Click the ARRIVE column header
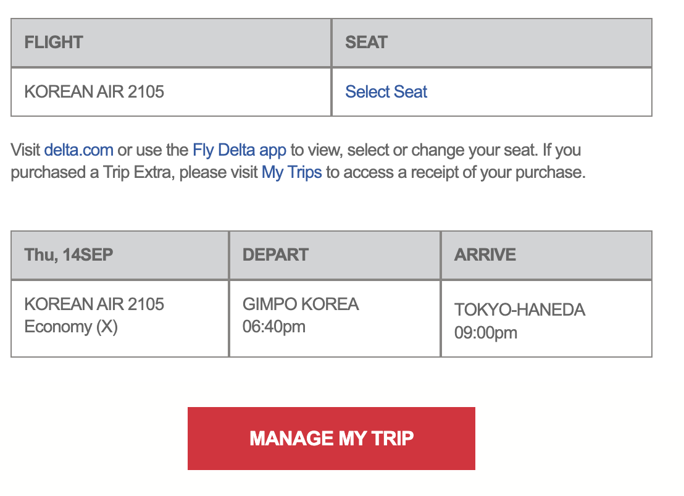This screenshot has width=684, height=496. click(x=485, y=254)
